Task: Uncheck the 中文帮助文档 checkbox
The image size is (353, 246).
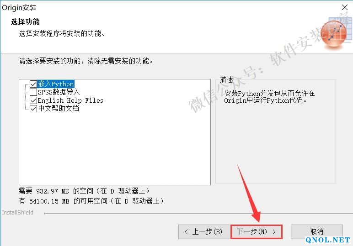Action: (x=33, y=109)
